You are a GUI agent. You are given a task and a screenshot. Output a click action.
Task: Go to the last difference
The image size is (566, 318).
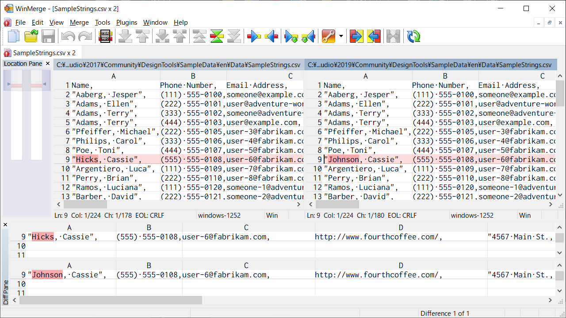(x=233, y=36)
